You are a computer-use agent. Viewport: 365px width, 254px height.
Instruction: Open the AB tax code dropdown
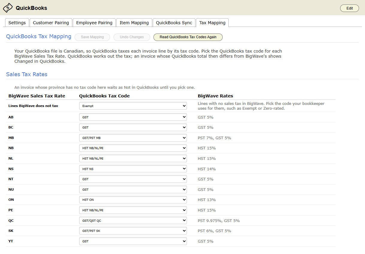(x=133, y=117)
